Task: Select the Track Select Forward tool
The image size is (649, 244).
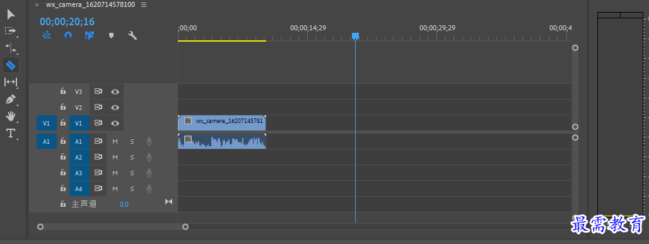Action: pyautogui.click(x=10, y=31)
